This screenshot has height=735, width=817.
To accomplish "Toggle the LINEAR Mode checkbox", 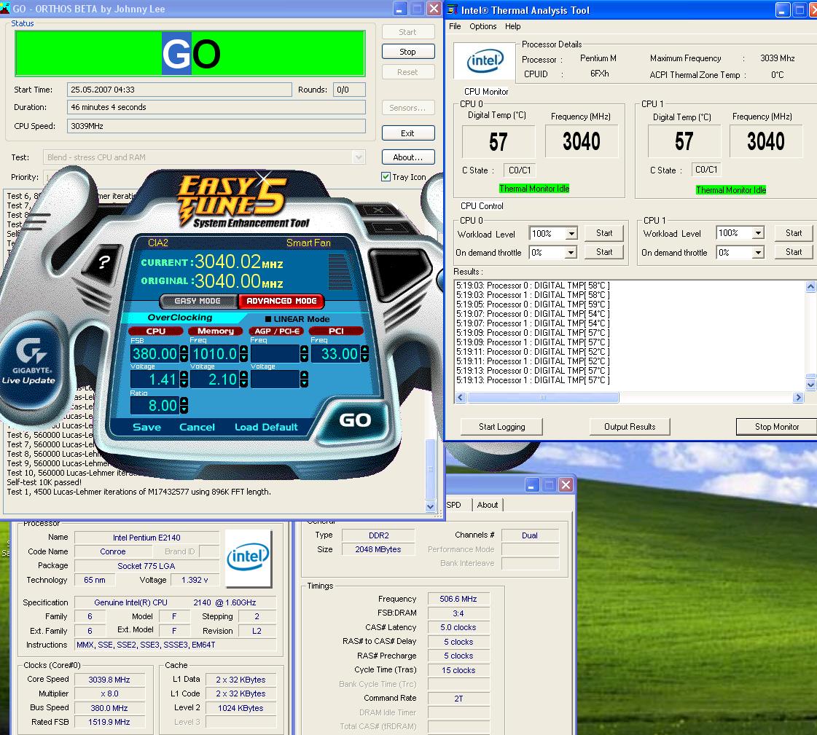I will click(267, 319).
